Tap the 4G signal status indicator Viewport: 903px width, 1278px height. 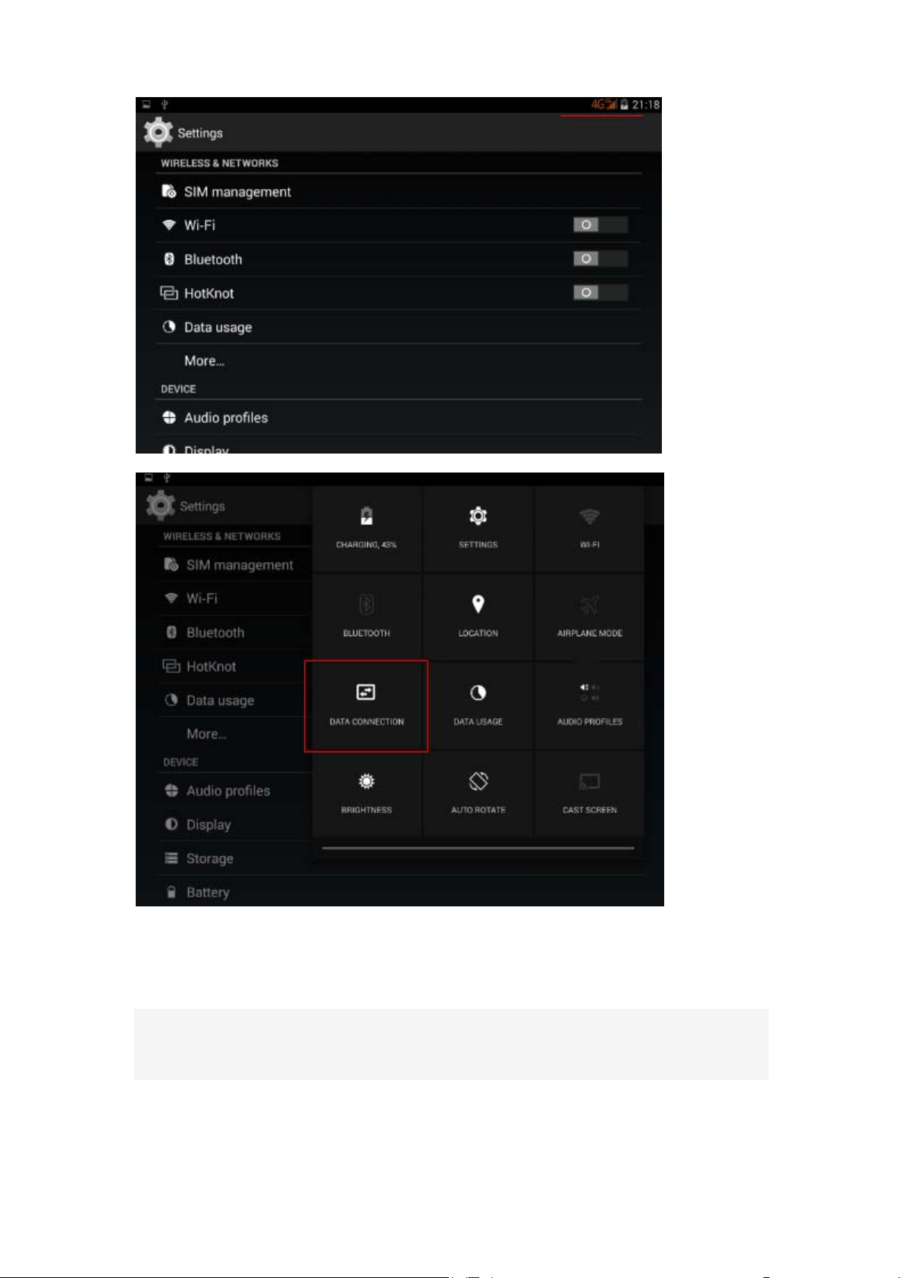(x=604, y=105)
